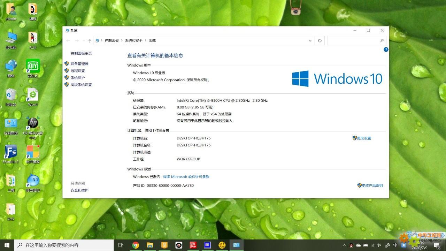Select the 此电脑 desktop icon
This screenshot has height=251, width=446.
click(11, 40)
